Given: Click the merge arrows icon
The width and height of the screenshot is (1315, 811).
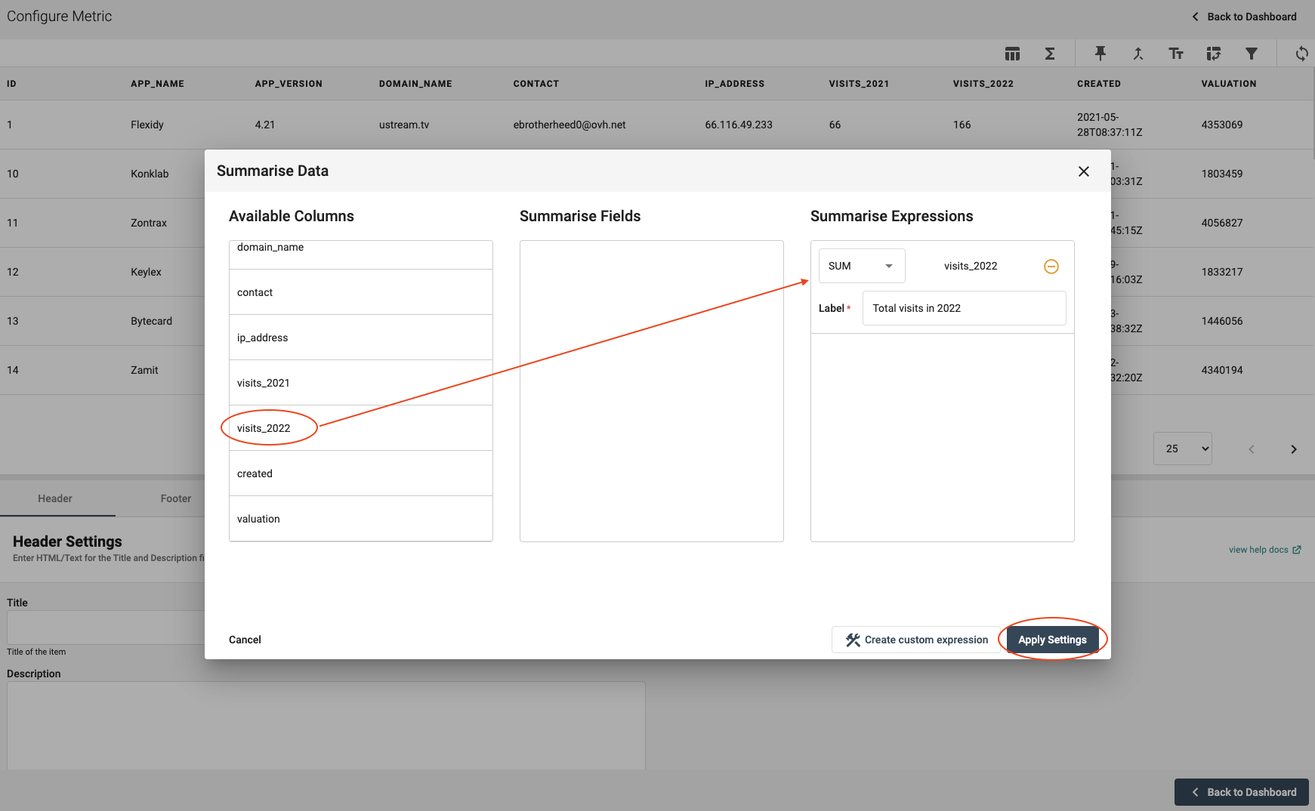Looking at the screenshot, I should [1138, 54].
